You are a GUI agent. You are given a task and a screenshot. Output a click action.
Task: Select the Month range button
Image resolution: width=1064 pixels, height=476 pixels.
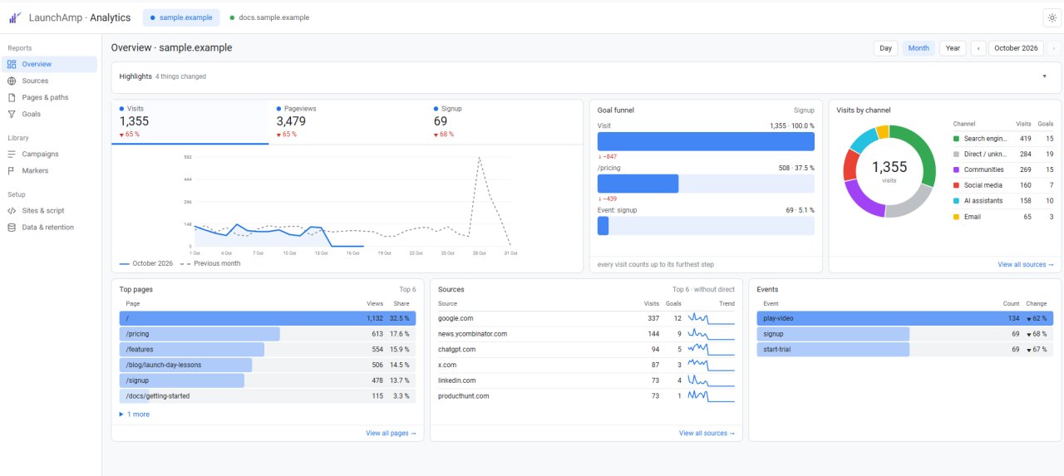pos(919,48)
